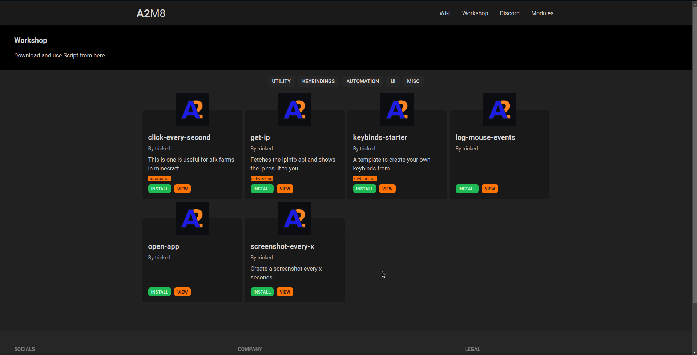This screenshot has height=355, width=697.
Task: View the open-app script details
Action: 182,292
